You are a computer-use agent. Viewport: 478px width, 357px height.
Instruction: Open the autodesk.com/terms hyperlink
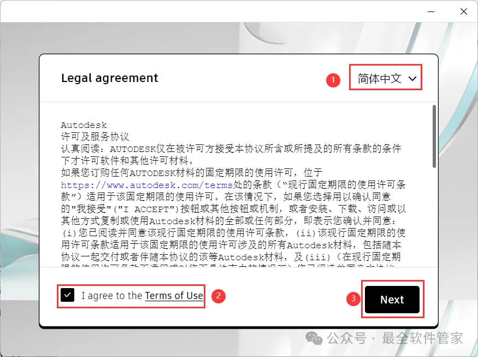(x=146, y=185)
